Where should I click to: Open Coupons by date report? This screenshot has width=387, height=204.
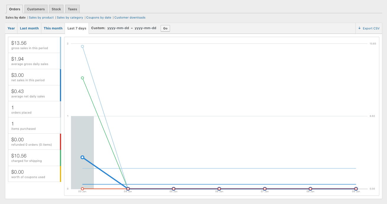pos(99,17)
